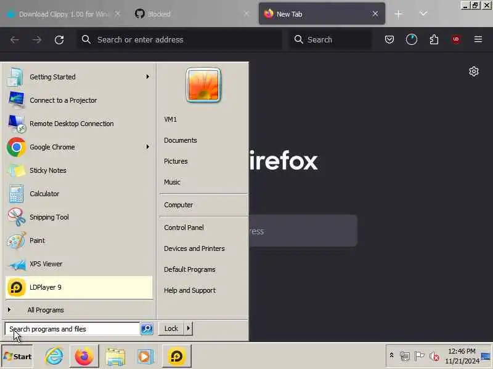
Task: Click the Start menu search magnifier button
Action: click(147, 328)
